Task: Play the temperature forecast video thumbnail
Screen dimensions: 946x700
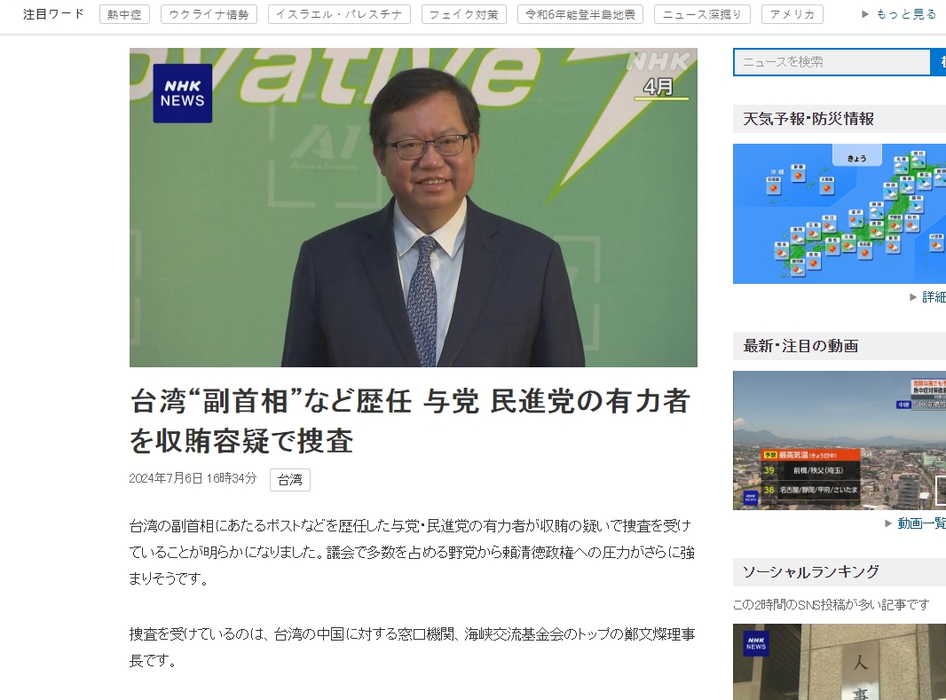Action: pos(839,440)
